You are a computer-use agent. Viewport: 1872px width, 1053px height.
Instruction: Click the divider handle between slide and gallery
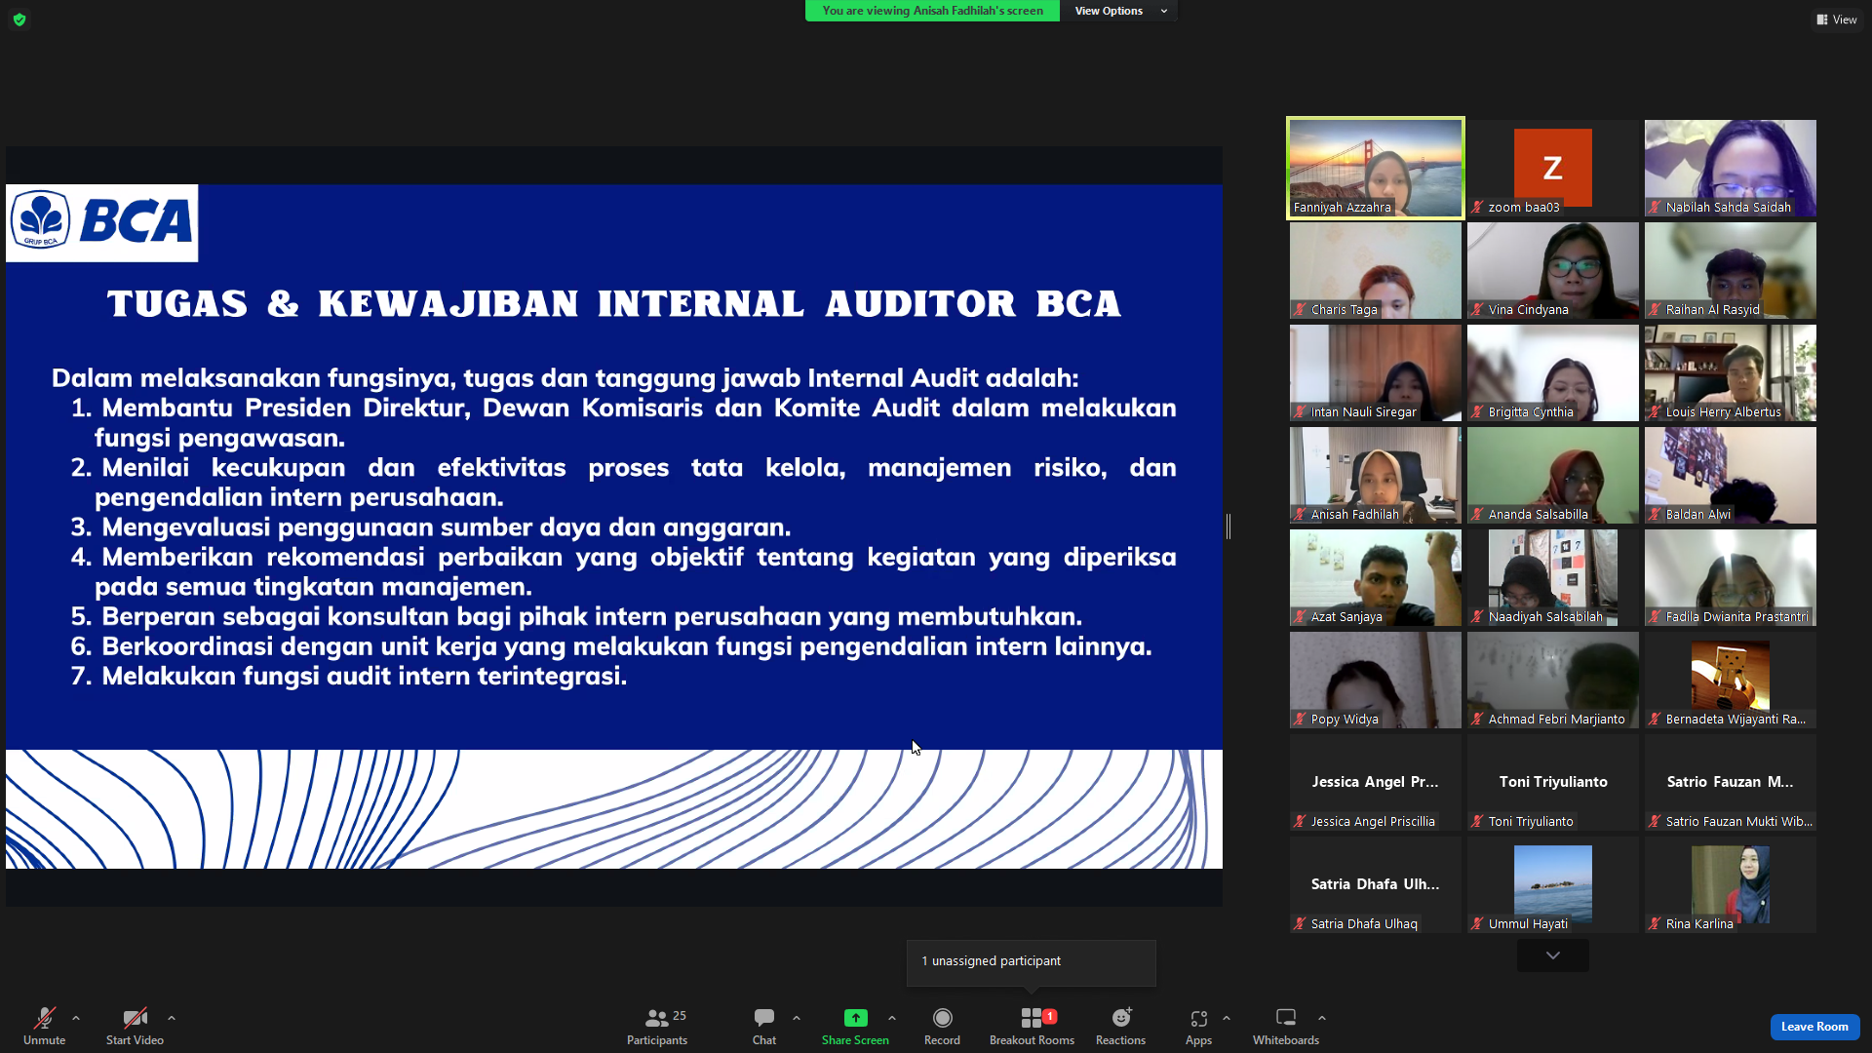point(1228,526)
